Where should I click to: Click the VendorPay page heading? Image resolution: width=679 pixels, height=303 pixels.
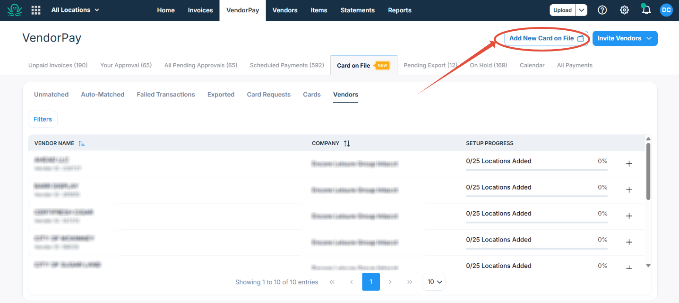click(52, 38)
